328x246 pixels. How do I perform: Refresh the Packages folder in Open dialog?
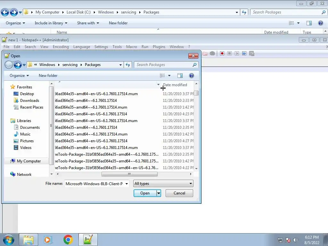pos(128,65)
